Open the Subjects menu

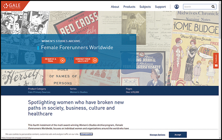(x=145, y=7)
